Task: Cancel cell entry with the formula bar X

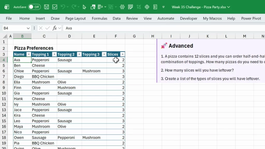Action: (x=40, y=28)
